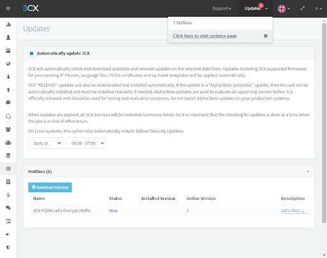The image size is (327, 258).
Task: Click the scrollbar down arrow
Action: tap(324, 255)
